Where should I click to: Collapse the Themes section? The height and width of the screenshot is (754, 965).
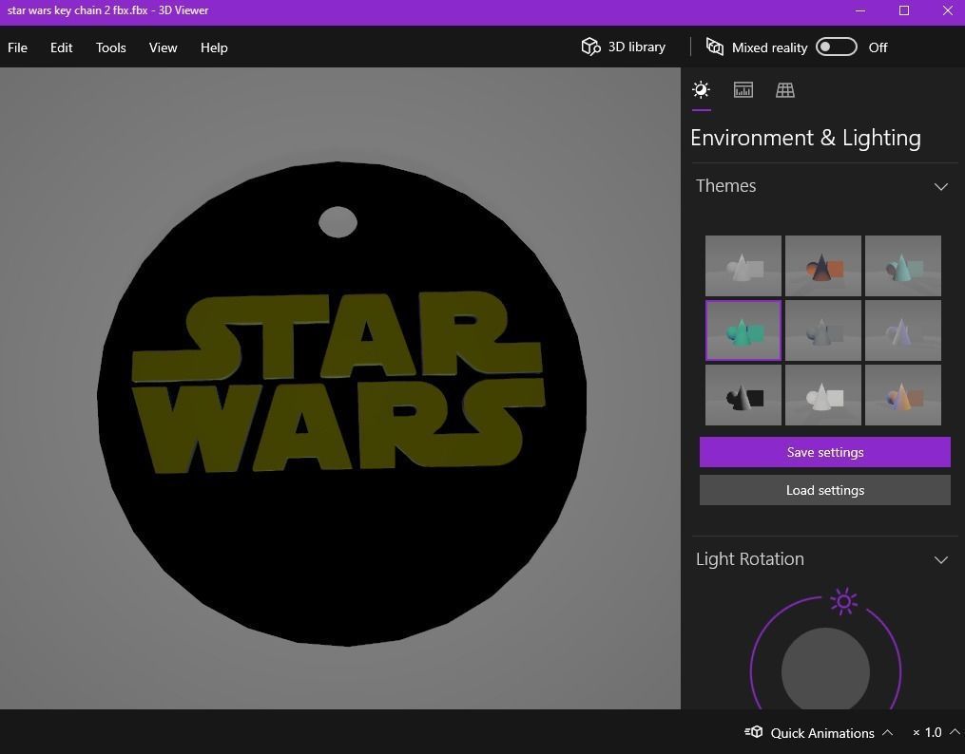[940, 186]
